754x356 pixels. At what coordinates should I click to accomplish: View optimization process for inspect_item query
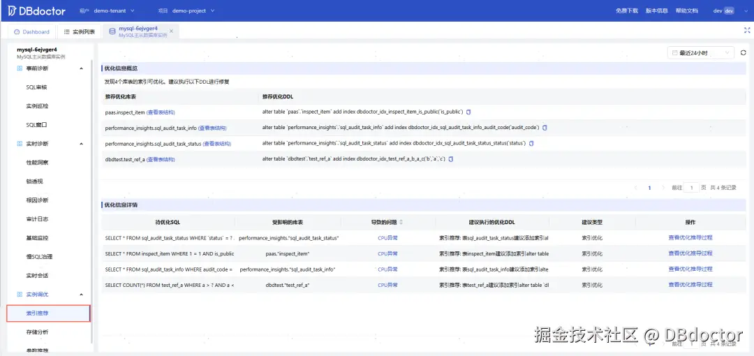point(690,253)
